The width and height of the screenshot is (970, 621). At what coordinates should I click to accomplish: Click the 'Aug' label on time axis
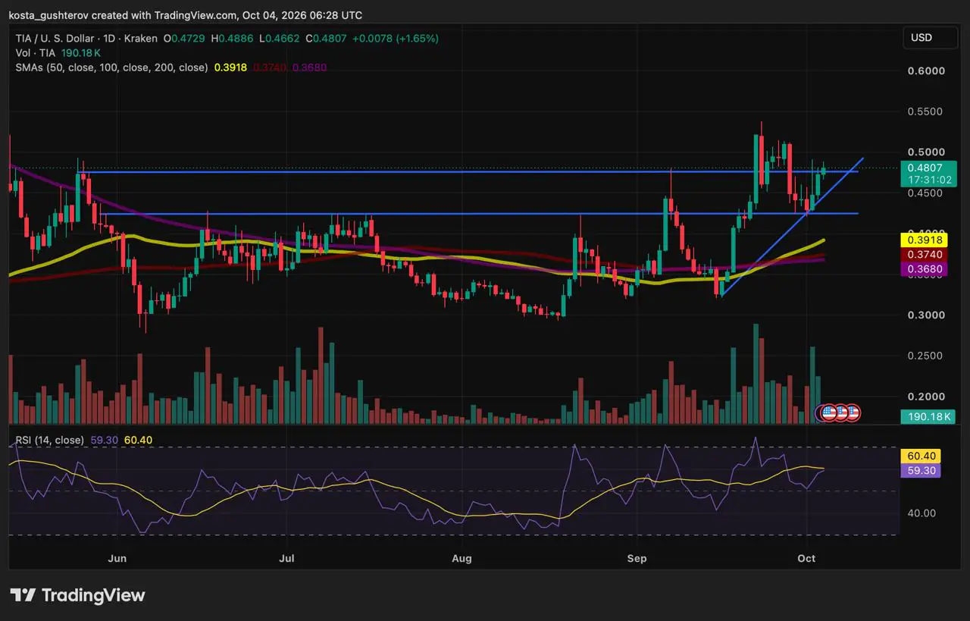click(x=462, y=558)
